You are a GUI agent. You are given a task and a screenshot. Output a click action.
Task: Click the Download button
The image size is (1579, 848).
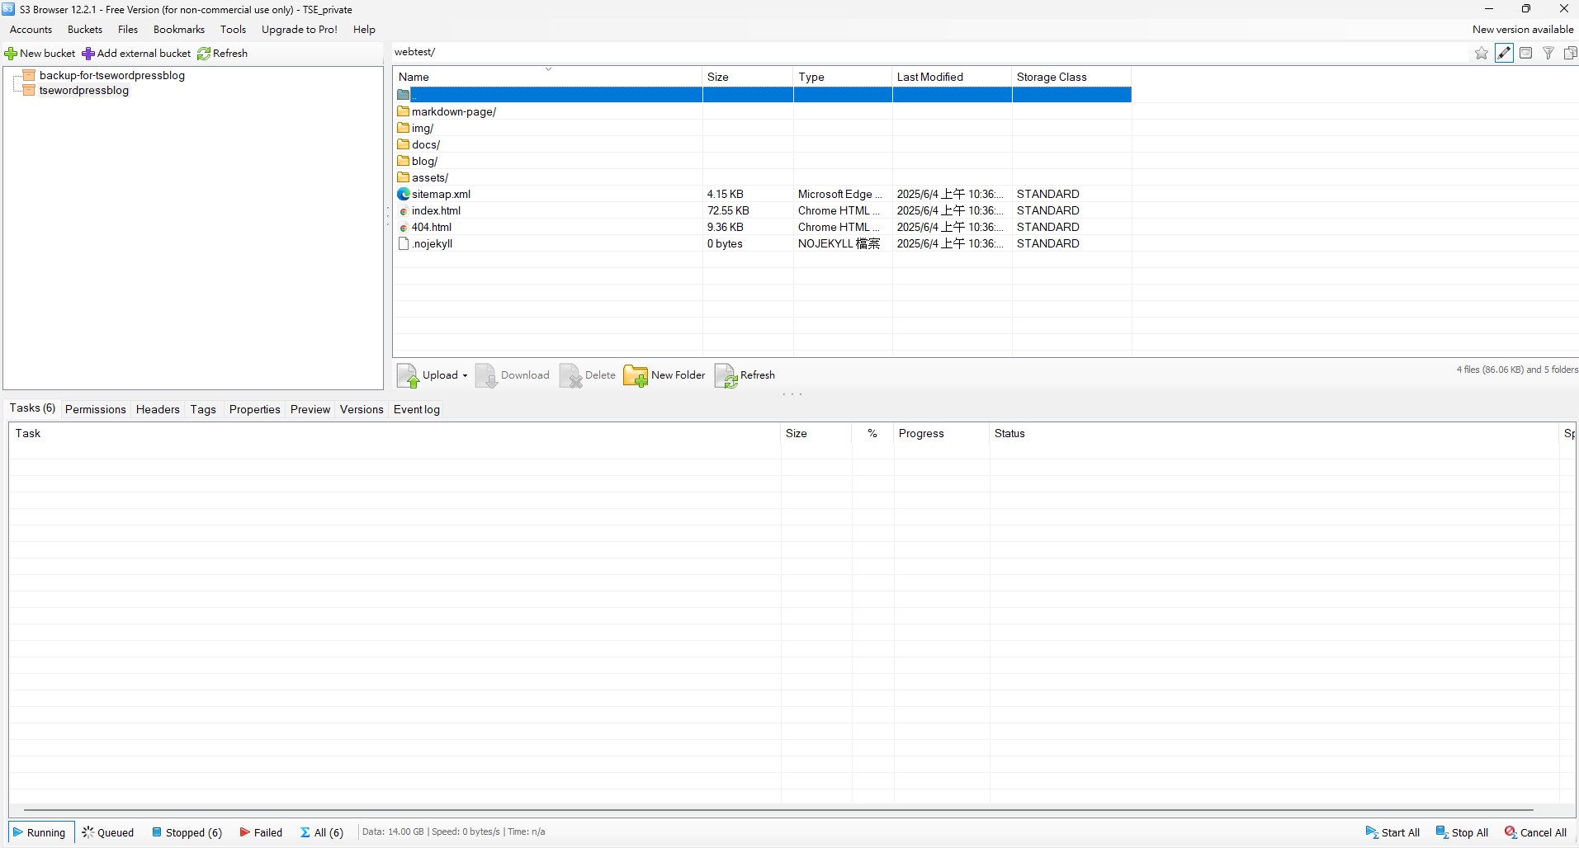tap(513, 375)
